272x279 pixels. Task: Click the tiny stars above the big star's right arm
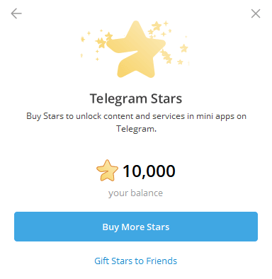(159, 29)
